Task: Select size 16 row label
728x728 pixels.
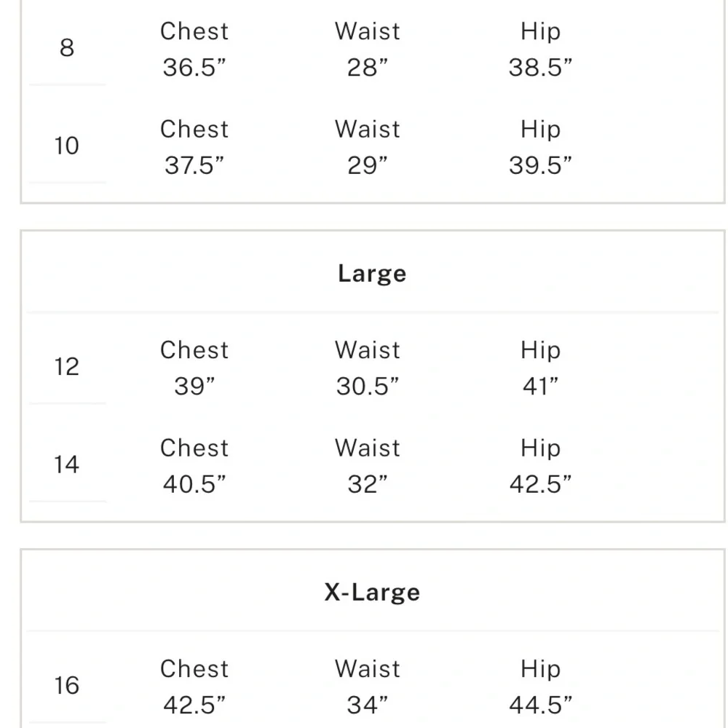Action: 67,686
